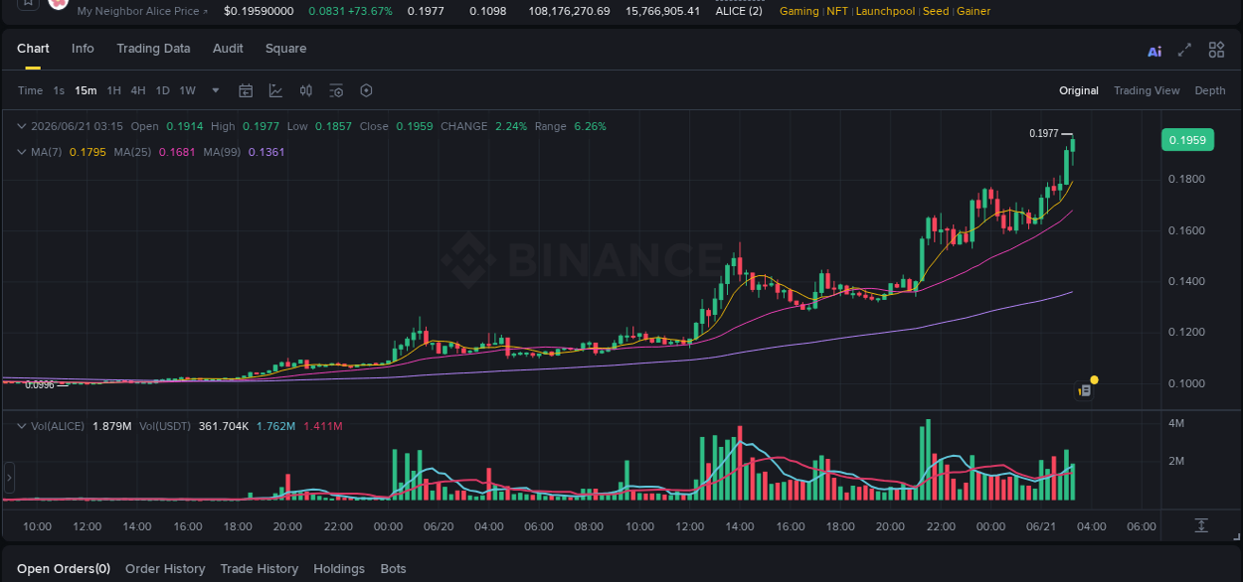
Task: Click the Gaming tag link
Action: pyautogui.click(x=799, y=11)
